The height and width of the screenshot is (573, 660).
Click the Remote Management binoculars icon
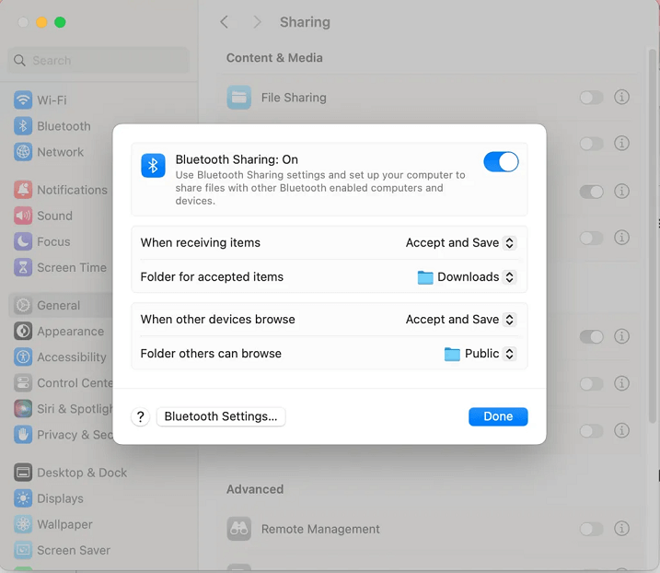coord(239,529)
